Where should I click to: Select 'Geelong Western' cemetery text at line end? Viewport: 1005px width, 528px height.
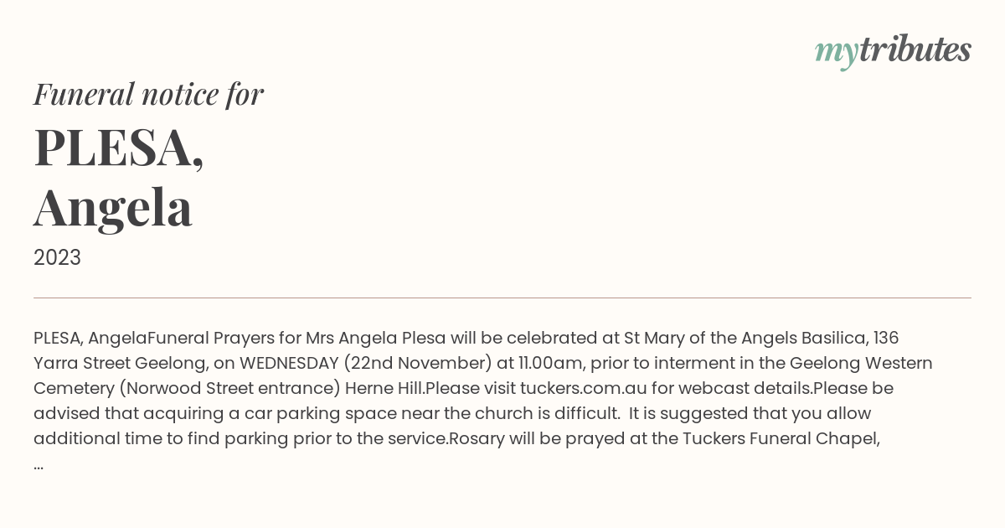(x=862, y=364)
